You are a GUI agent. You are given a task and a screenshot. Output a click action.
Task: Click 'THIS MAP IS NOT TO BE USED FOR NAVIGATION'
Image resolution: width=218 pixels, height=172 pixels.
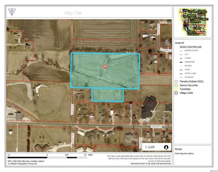point(150,164)
